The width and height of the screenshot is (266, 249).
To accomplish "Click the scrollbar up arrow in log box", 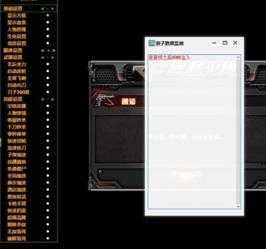I will pyautogui.click(x=238, y=57).
